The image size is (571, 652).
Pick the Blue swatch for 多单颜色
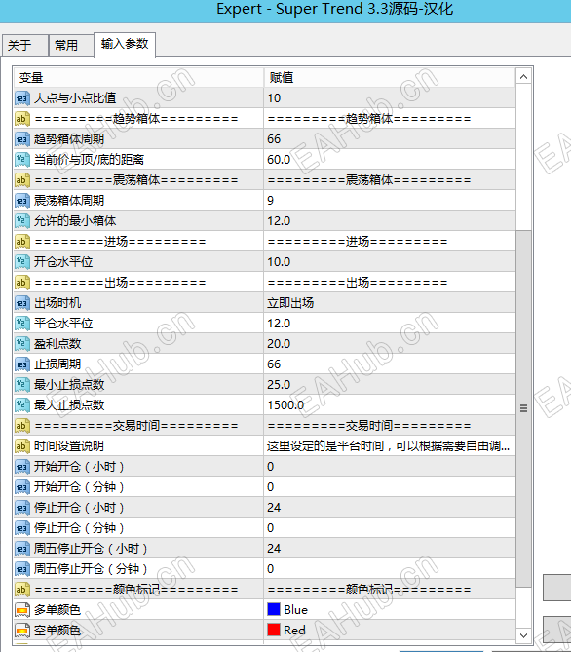(274, 609)
